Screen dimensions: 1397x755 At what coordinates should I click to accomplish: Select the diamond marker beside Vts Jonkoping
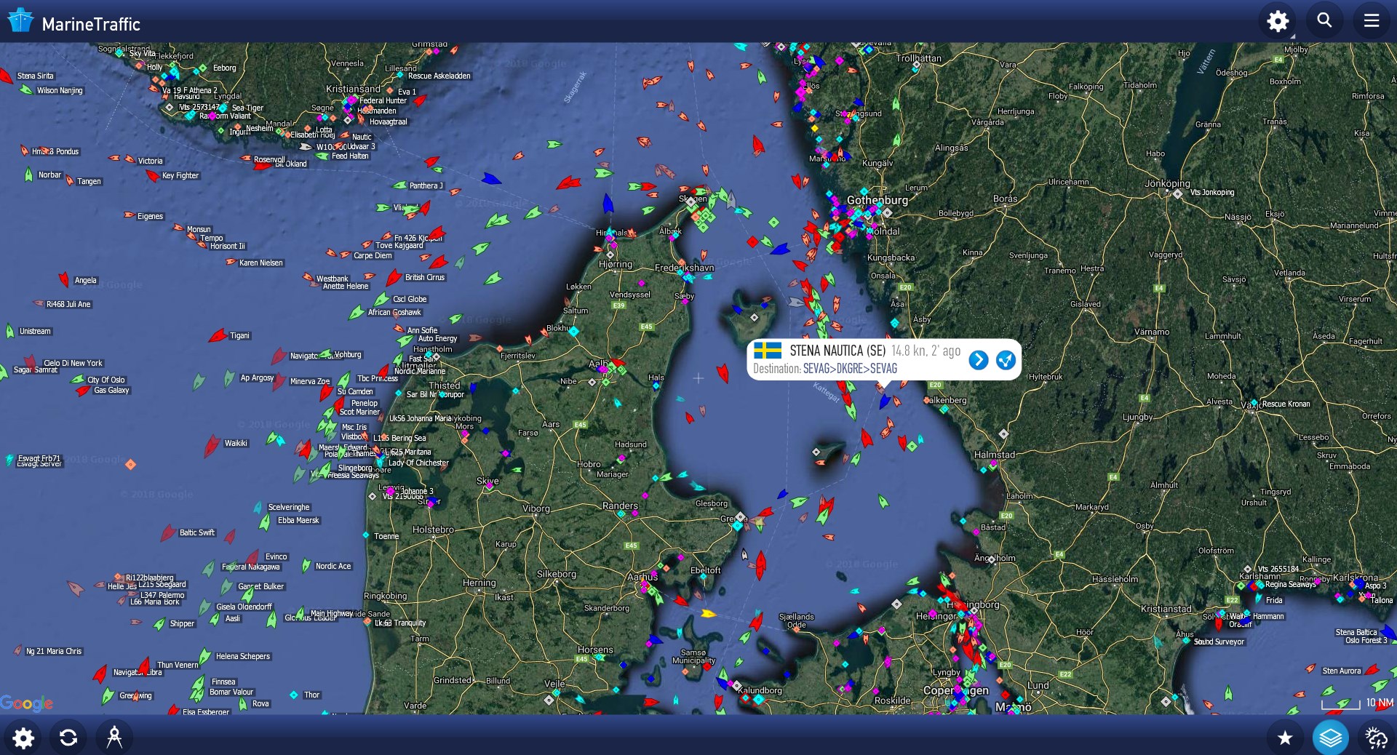point(1178,193)
